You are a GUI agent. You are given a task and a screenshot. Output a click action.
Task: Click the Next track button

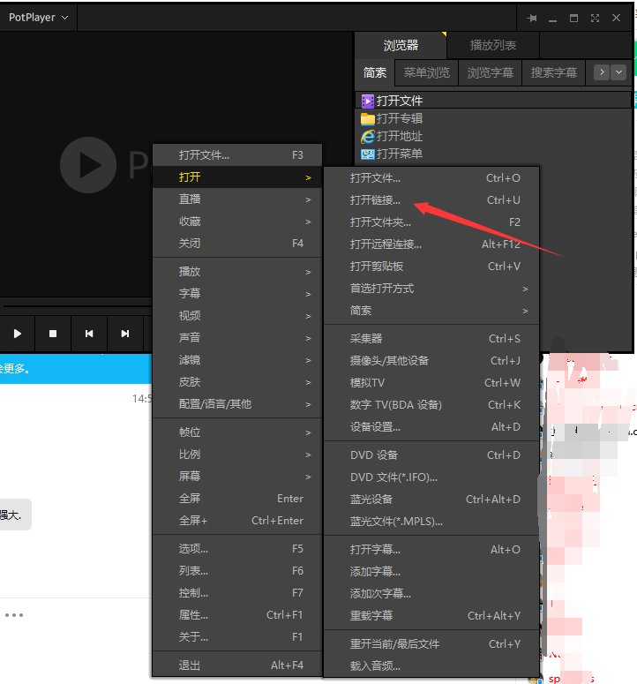click(125, 334)
